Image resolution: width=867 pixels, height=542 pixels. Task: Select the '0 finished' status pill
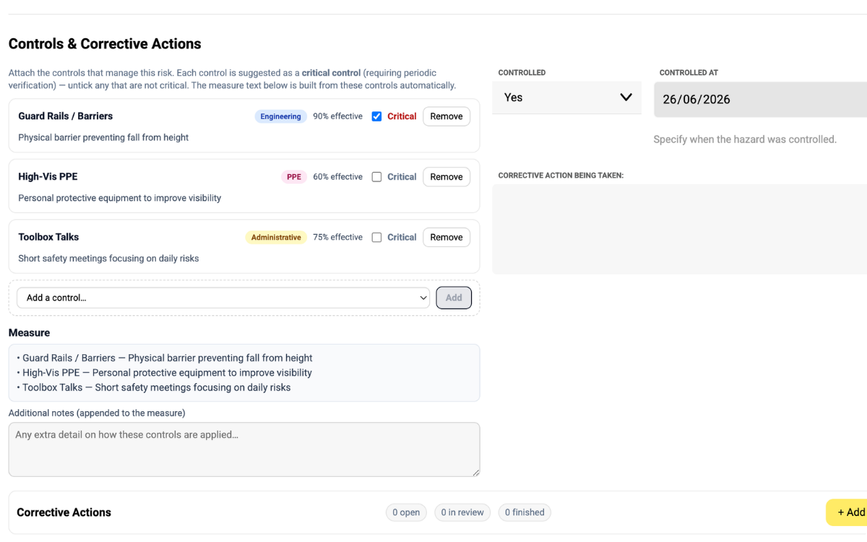click(525, 512)
